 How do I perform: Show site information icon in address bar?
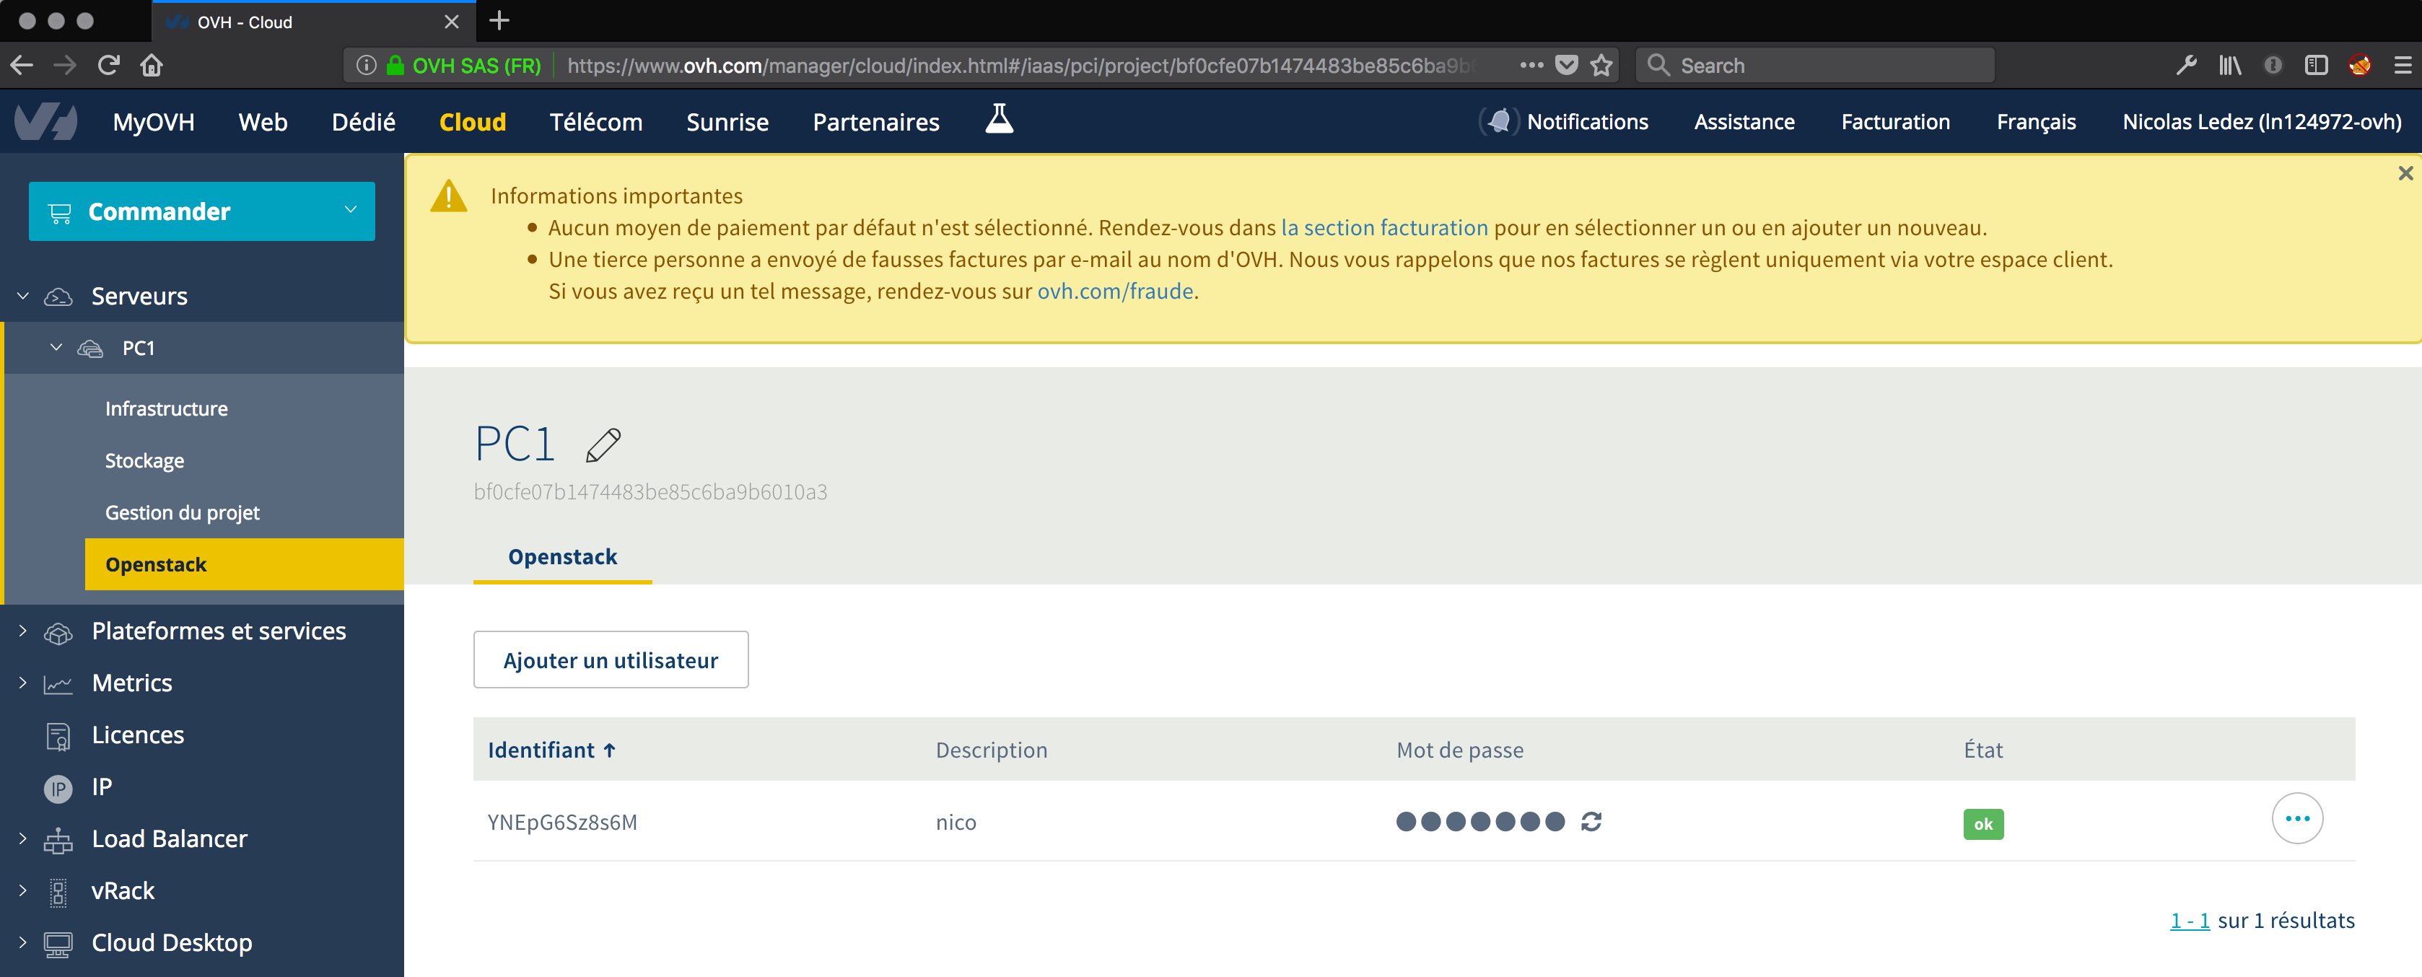click(367, 65)
